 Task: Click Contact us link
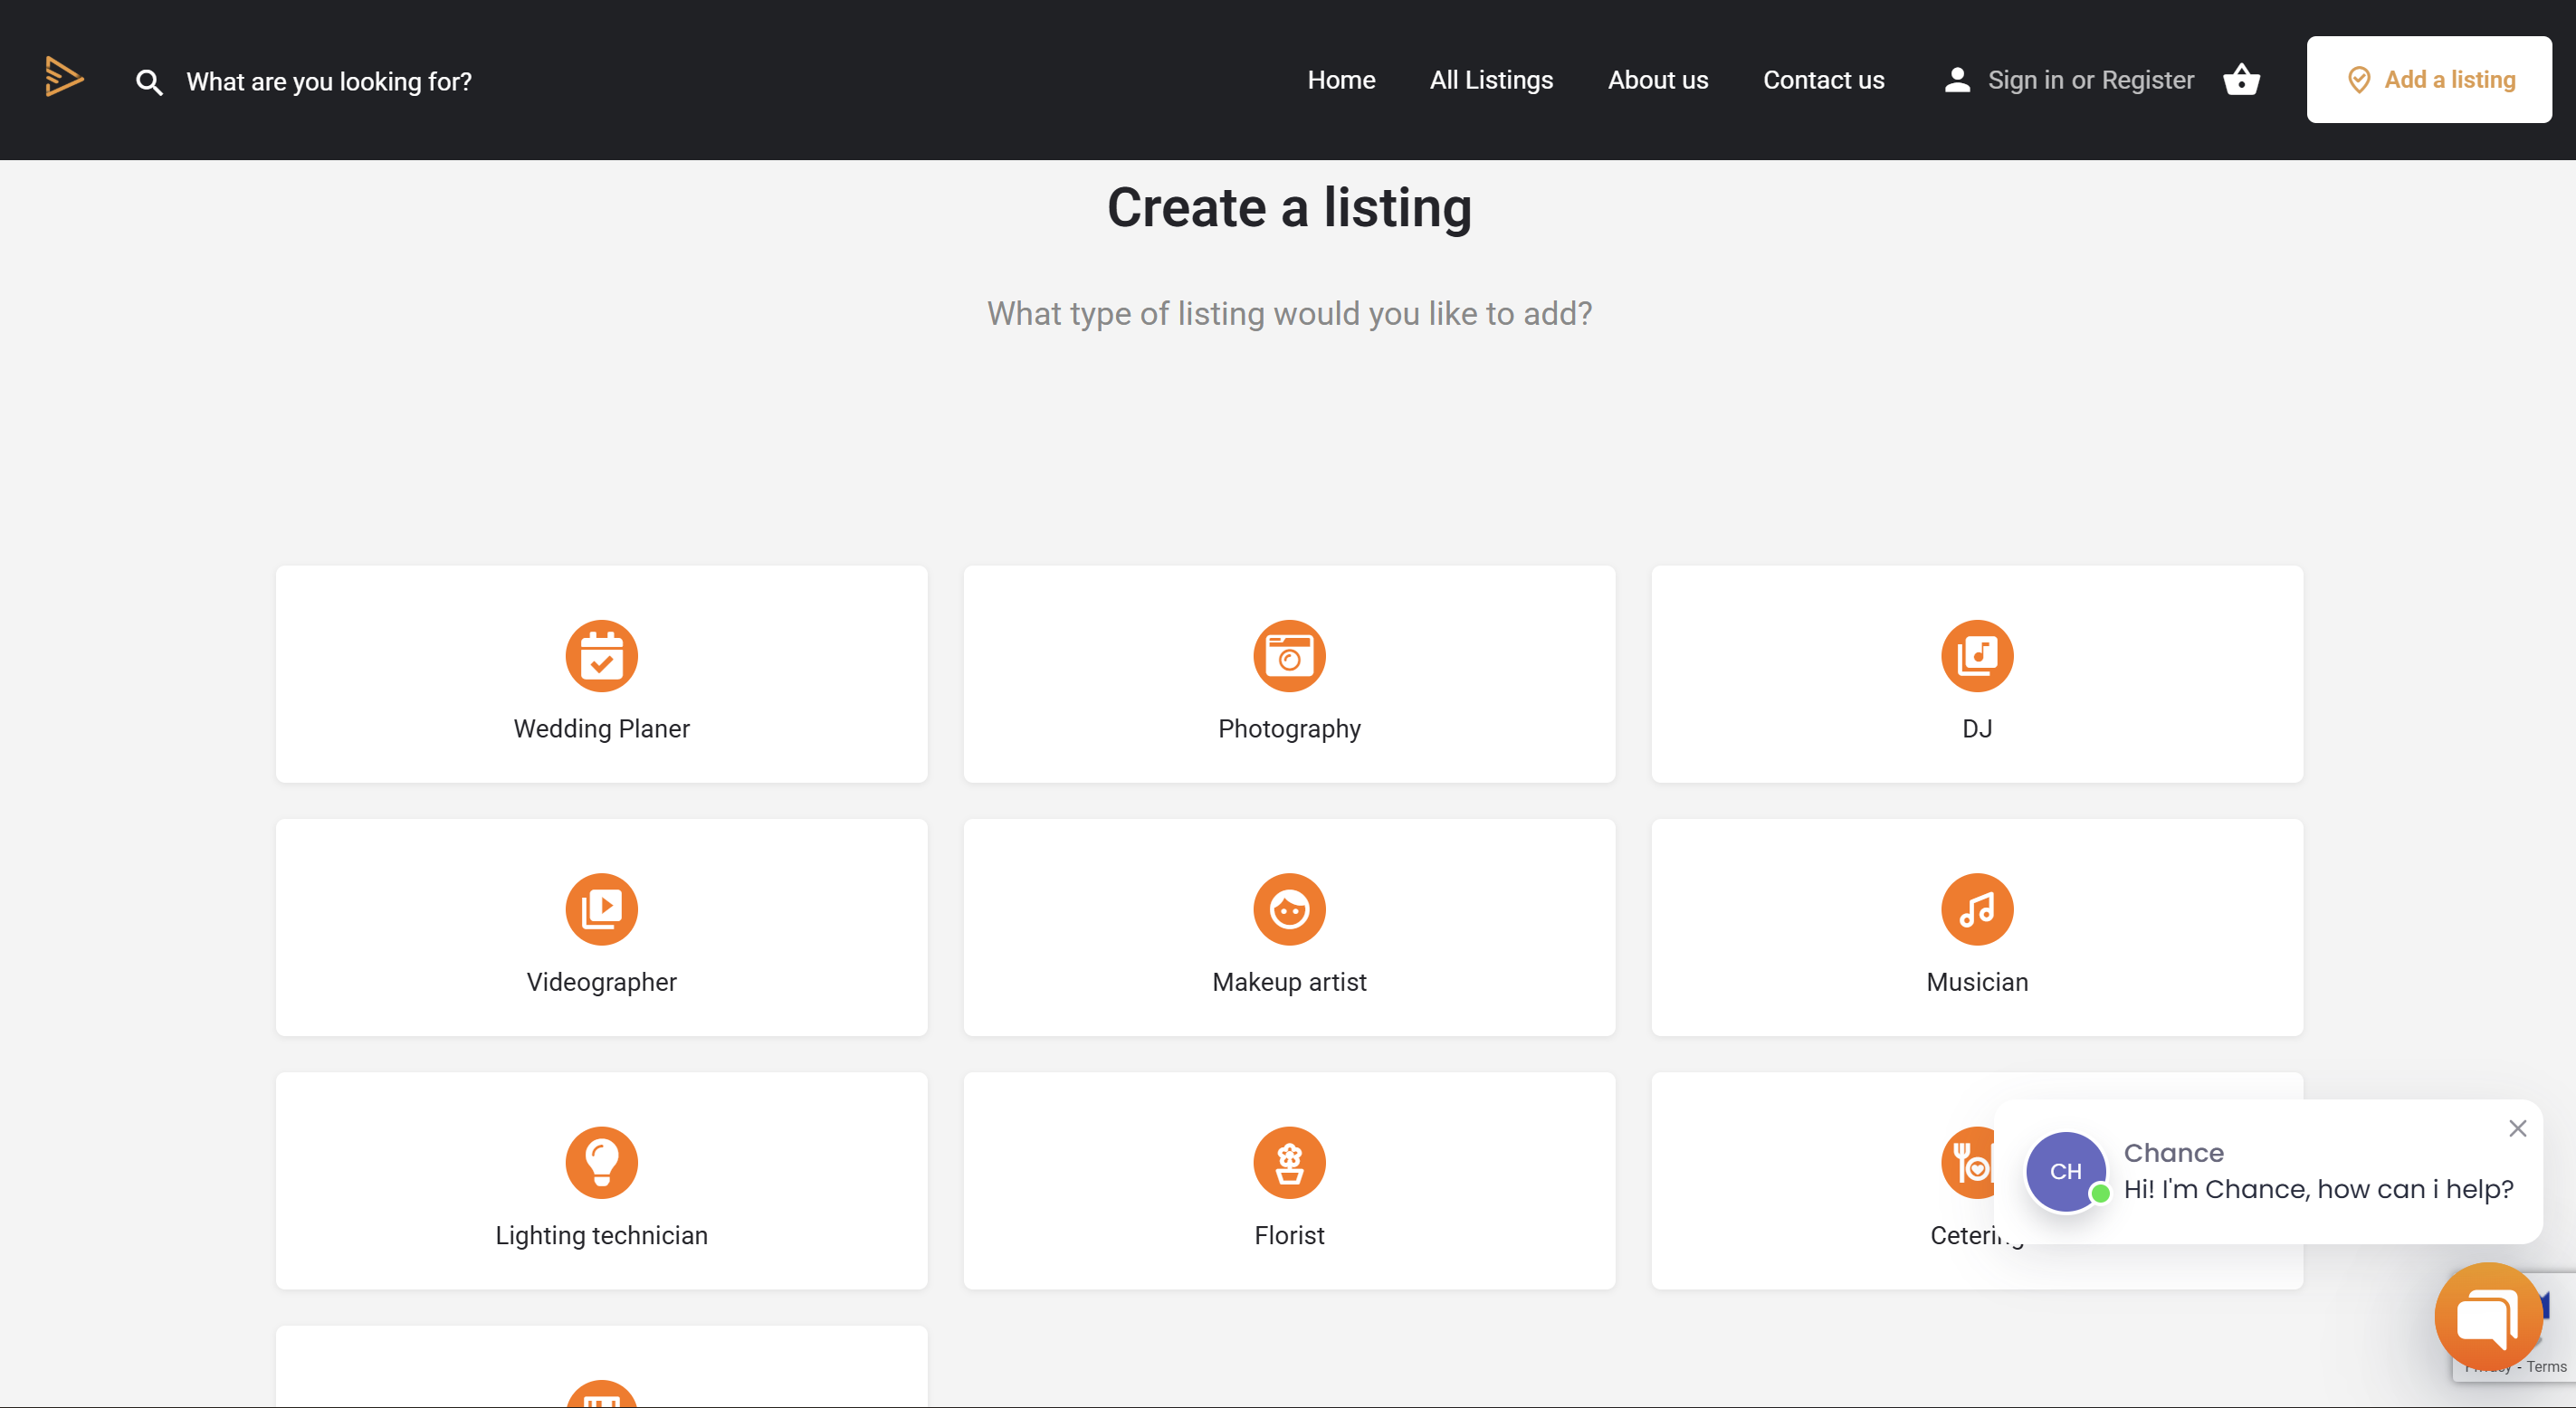(x=1823, y=80)
